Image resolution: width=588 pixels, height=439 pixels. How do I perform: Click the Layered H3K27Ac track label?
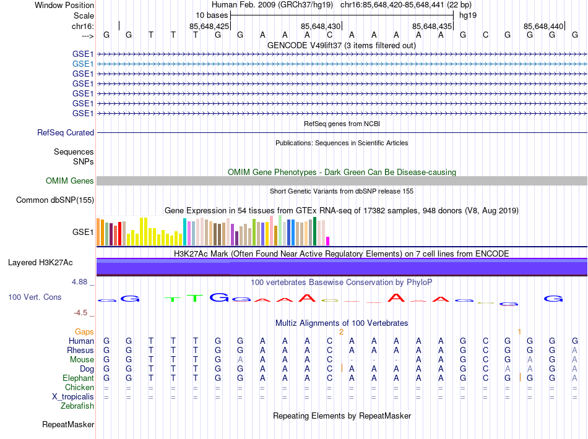click(40, 262)
